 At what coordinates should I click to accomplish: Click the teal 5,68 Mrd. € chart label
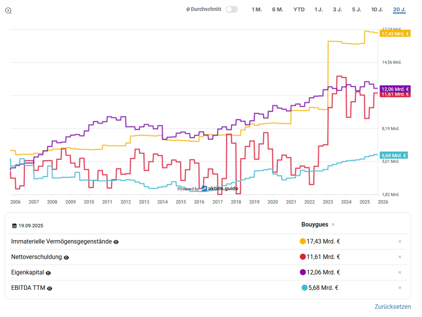tap(394, 155)
